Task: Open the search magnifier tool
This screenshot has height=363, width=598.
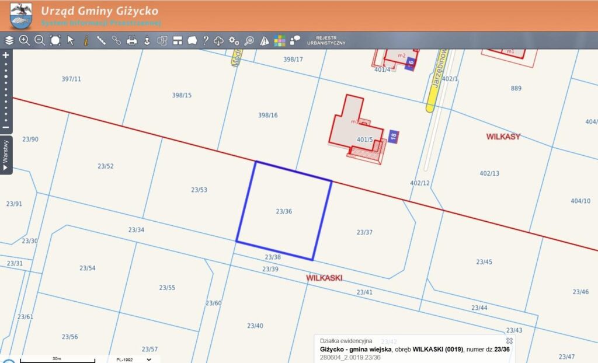Action: 249,40
